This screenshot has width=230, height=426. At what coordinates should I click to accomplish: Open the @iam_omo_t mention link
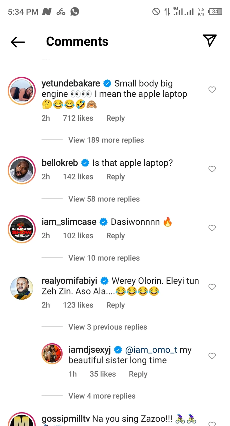tap(151, 350)
